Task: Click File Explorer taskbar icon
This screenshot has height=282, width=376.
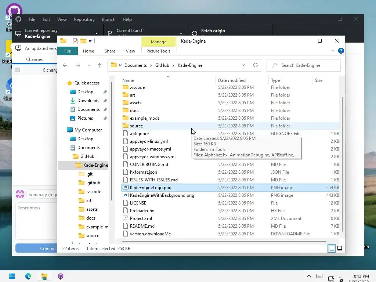Action: coord(44,276)
